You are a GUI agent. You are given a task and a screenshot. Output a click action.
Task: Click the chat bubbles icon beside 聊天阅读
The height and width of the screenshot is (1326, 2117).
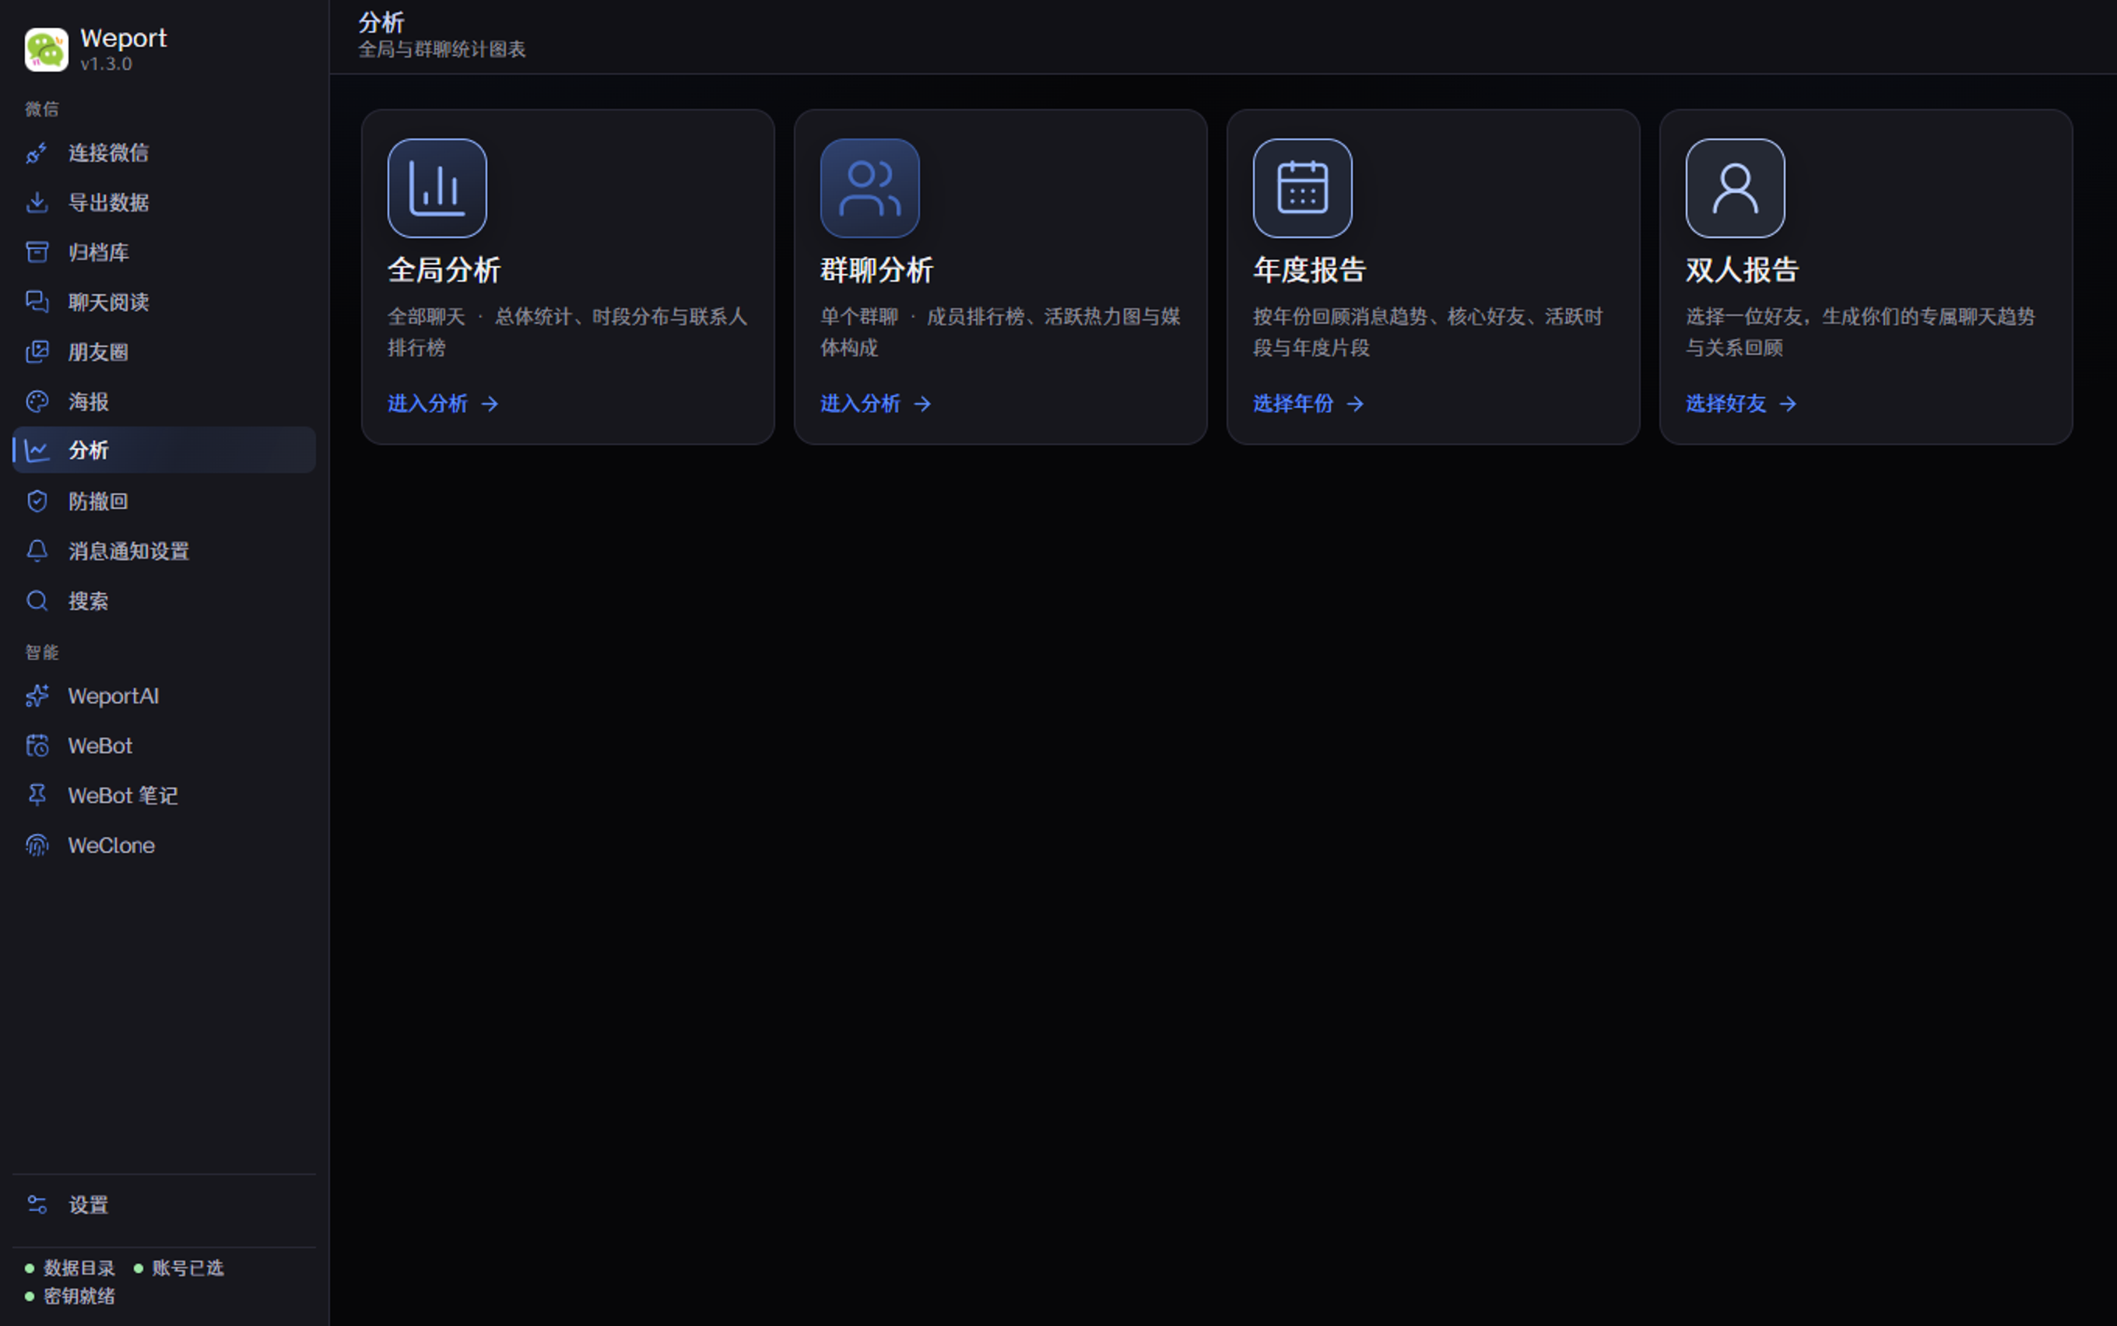37,303
